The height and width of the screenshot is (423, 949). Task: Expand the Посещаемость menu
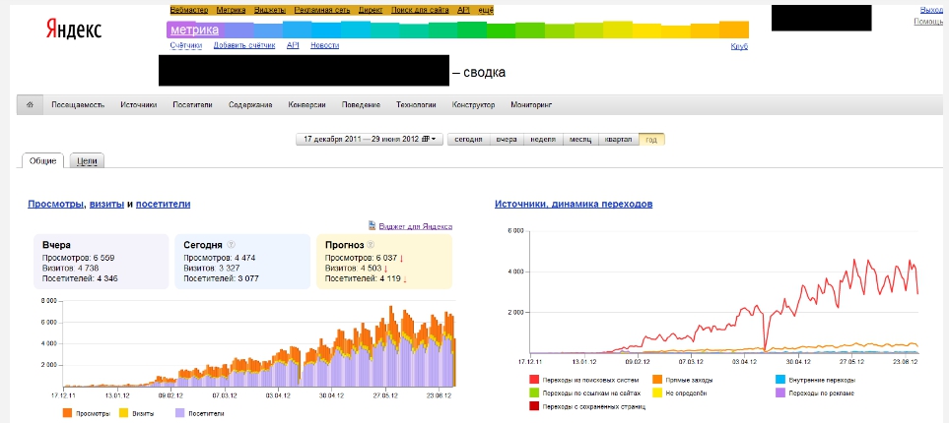click(x=77, y=104)
